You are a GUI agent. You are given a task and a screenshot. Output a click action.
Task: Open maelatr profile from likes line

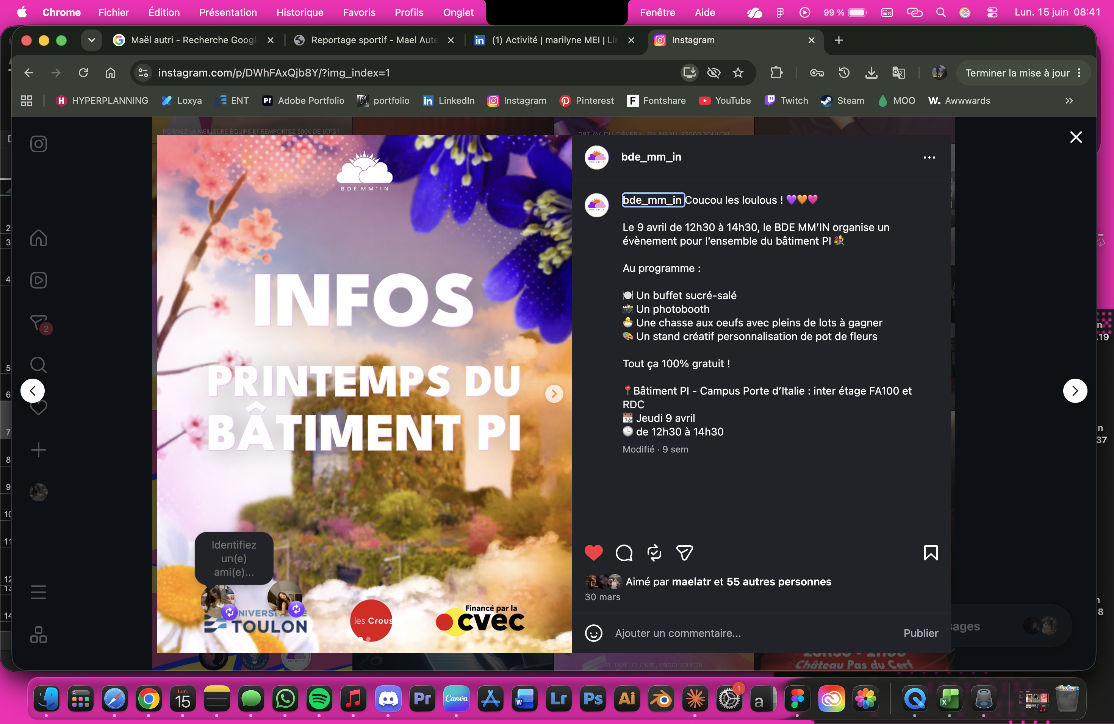691,581
